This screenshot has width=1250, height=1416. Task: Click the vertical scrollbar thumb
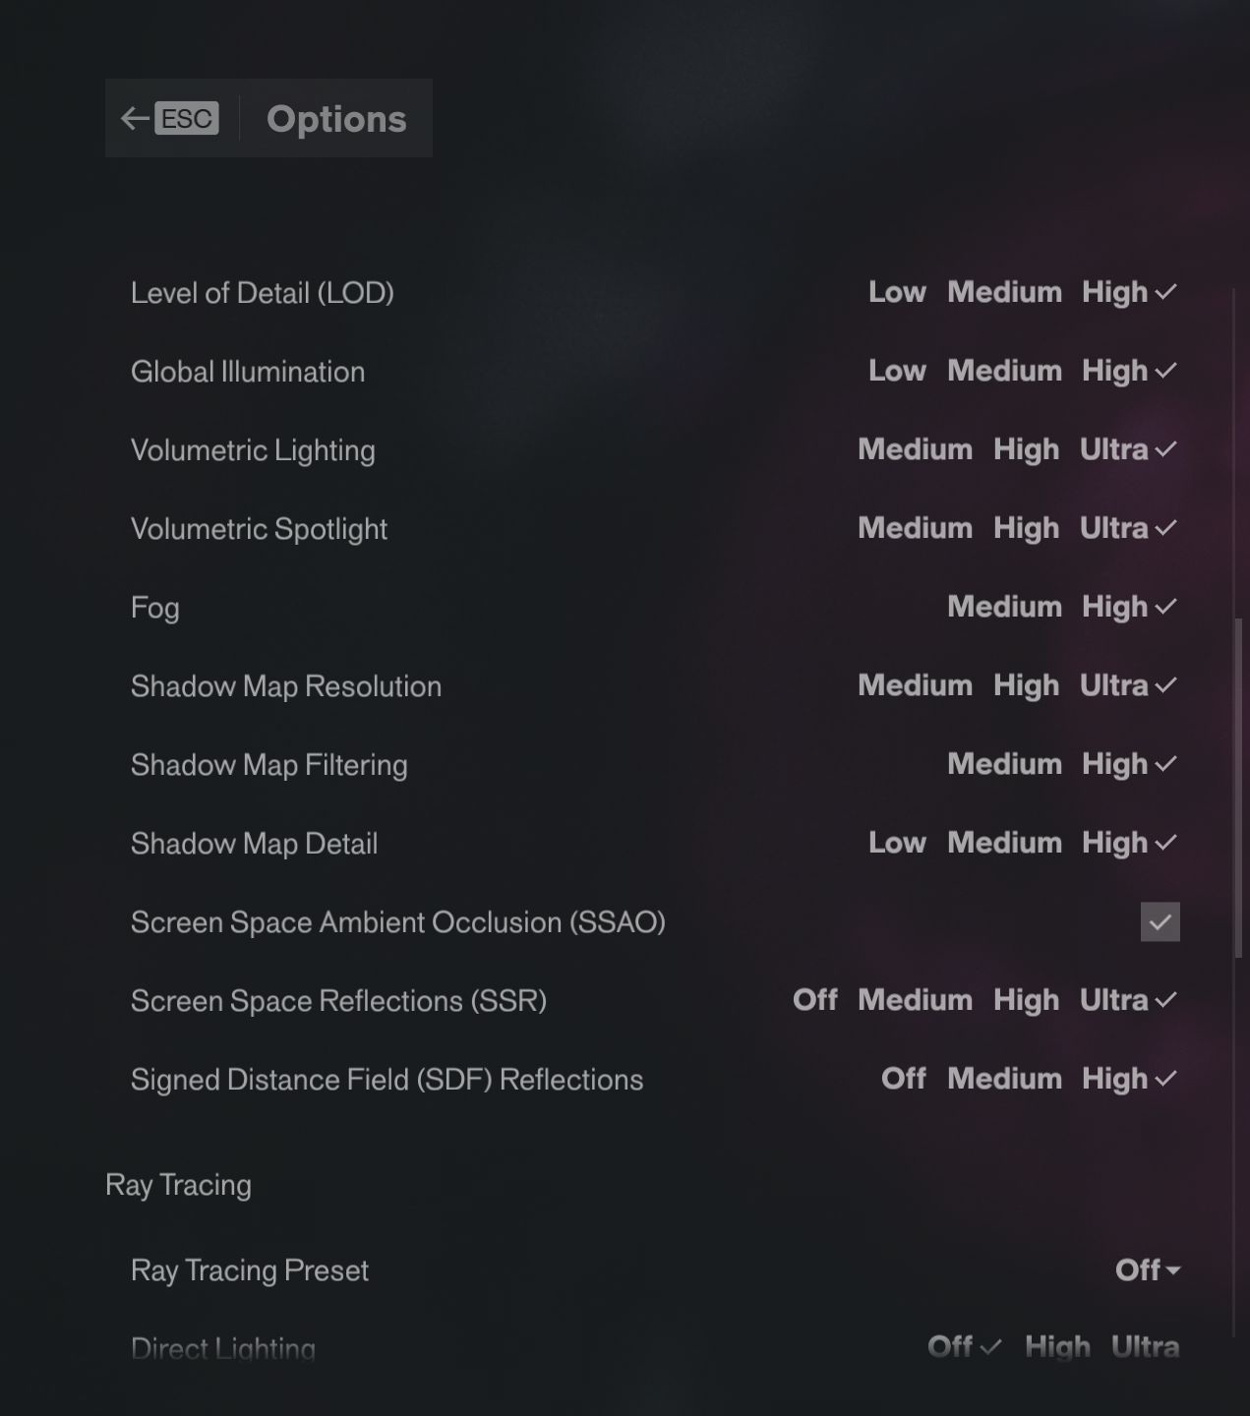[1238, 788]
